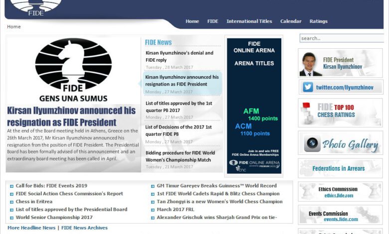Click the main resignation headline title

(x=71, y=117)
